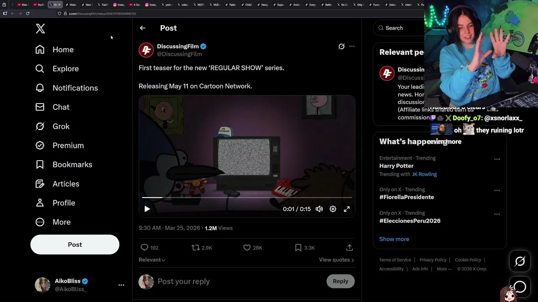Image resolution: width=538 pixels, height=302 pixels.
Task: Open more options for #FiorellaPresidente trend
Action: 497,190
